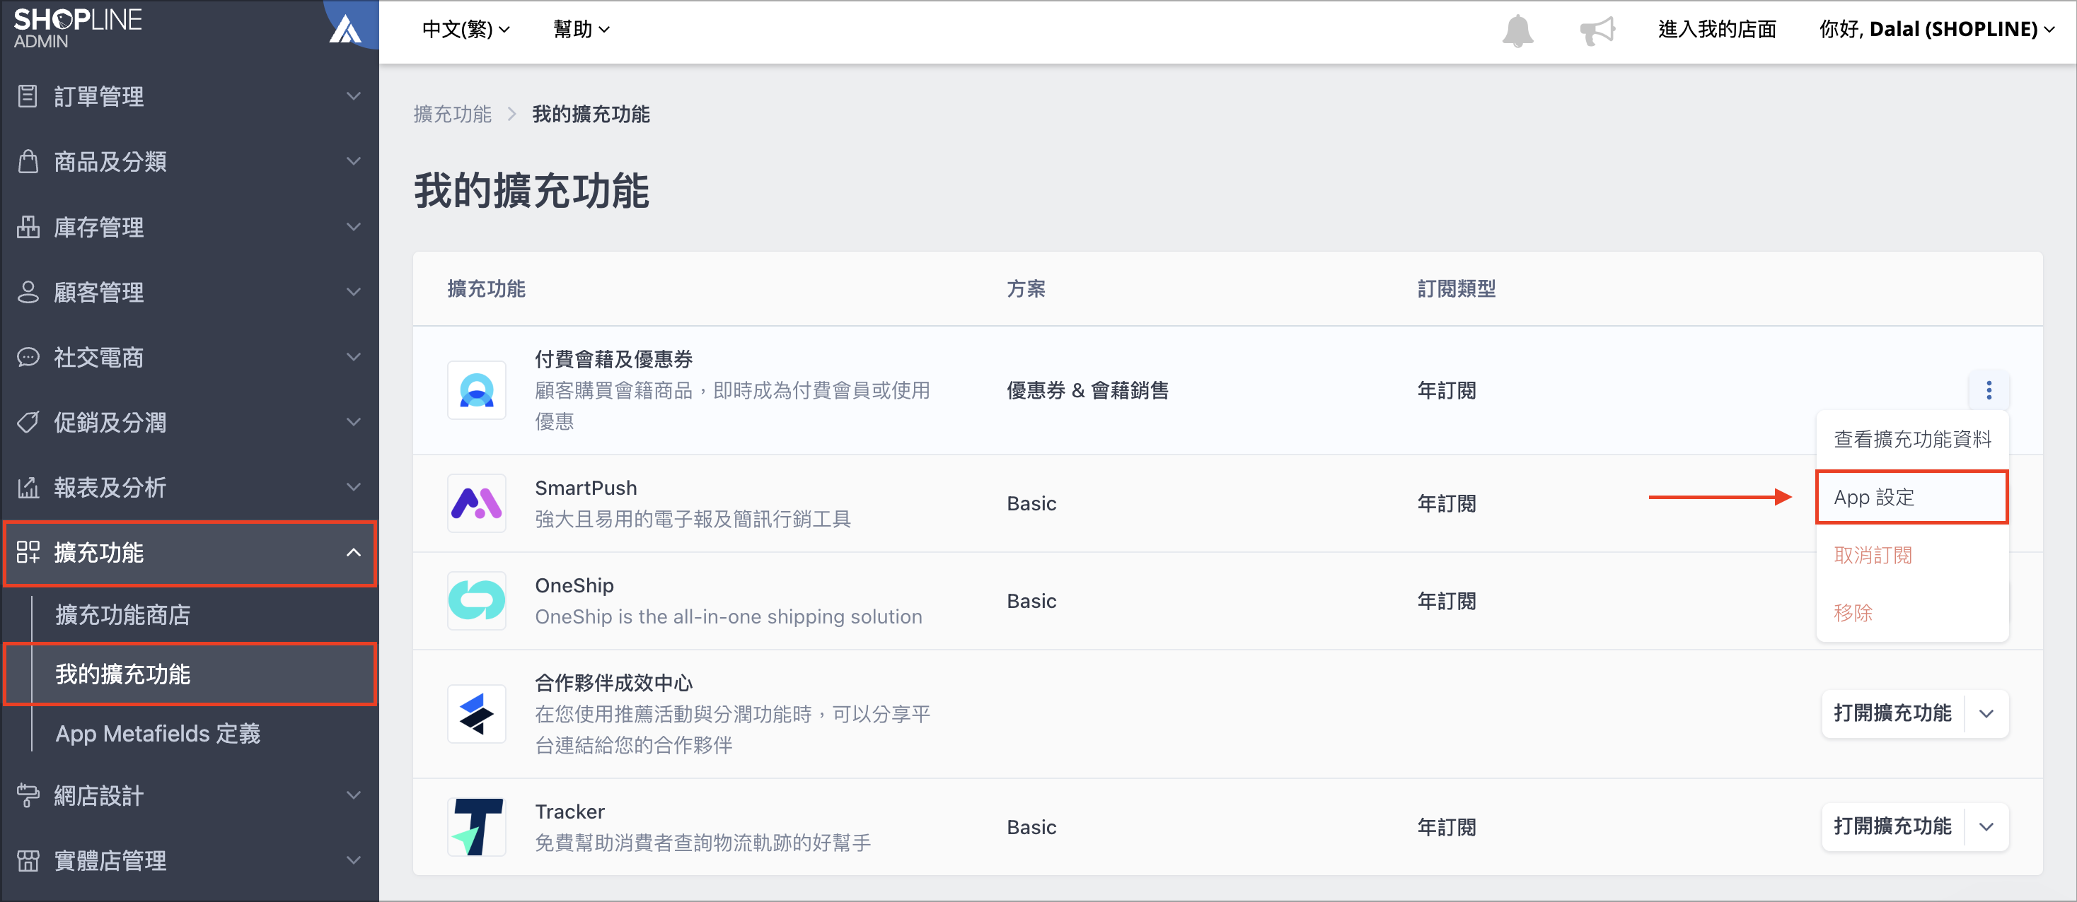Select App 設定 in context menu
This screenshot has height=902, width=2077.
[x=1911, y=497]
